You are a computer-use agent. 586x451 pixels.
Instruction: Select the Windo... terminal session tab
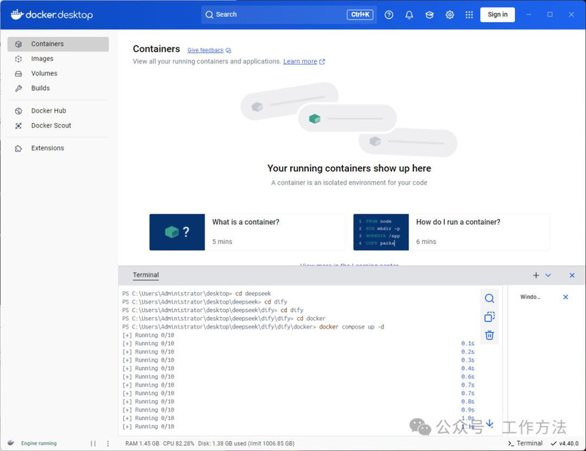click(530, 297)
